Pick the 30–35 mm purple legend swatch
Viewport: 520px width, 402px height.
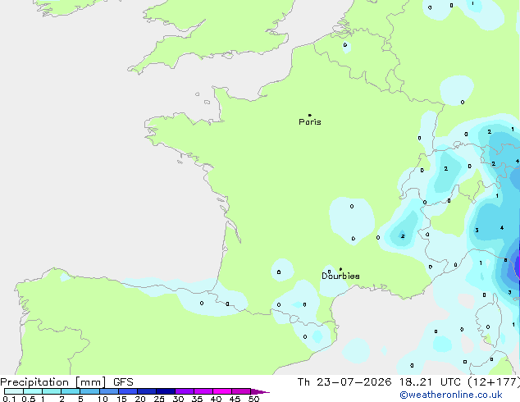pos(185,391)
